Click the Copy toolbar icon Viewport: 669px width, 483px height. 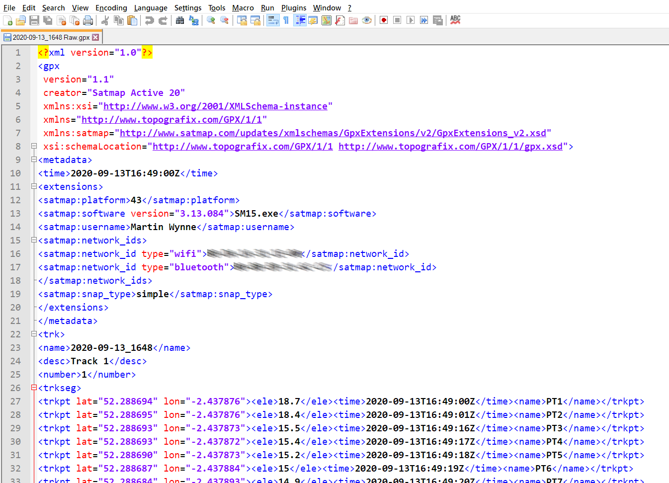click(x=118, y=20)
